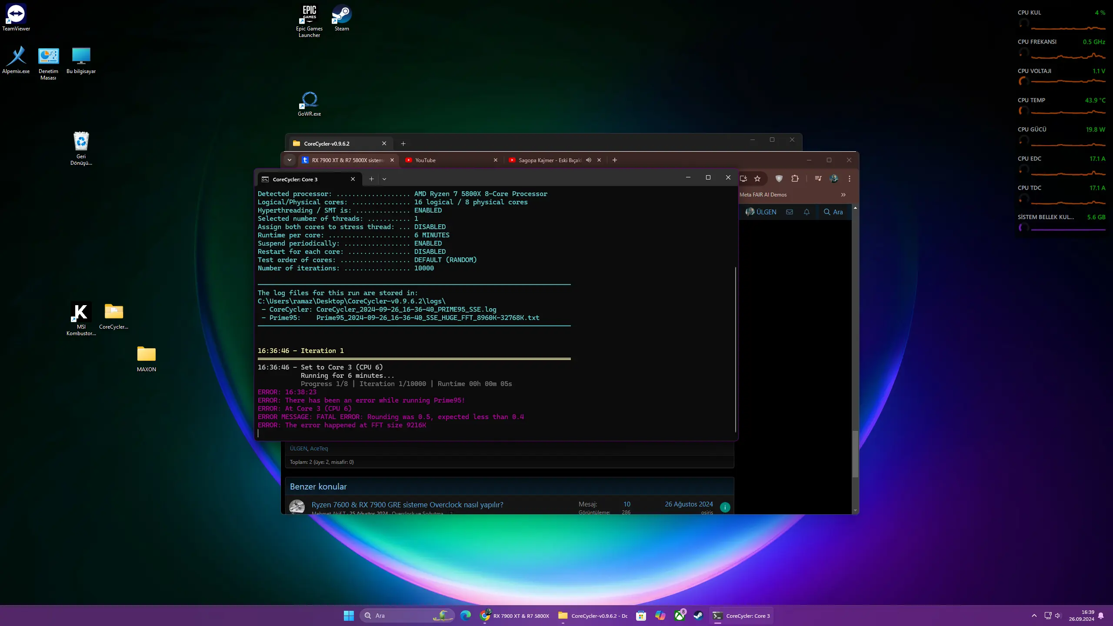Switch to CoreCycler-v0.9.6.2 Explorer taskbar item
Viewport: 1113px width, 626px height.
pos(593,616)
